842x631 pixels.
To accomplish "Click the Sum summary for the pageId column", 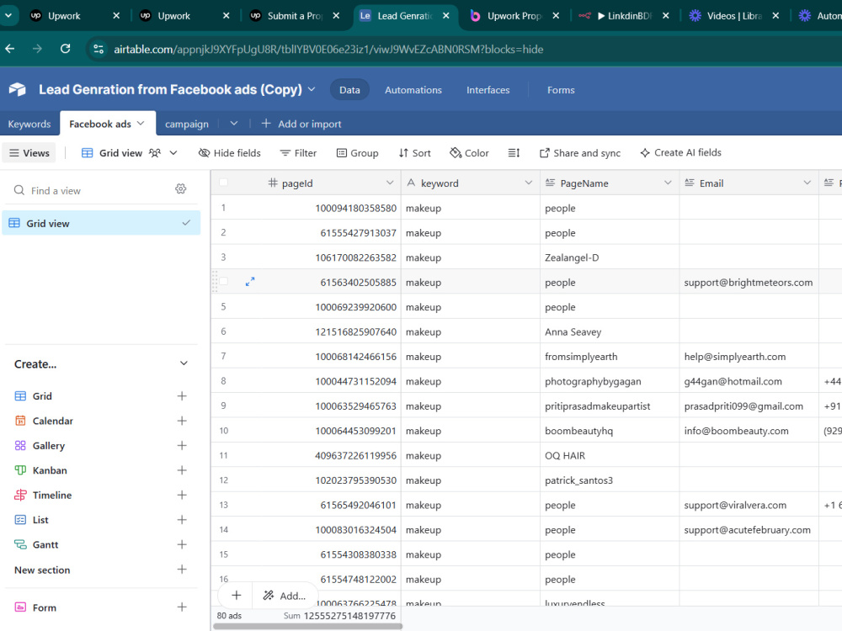I will point(339,616).
